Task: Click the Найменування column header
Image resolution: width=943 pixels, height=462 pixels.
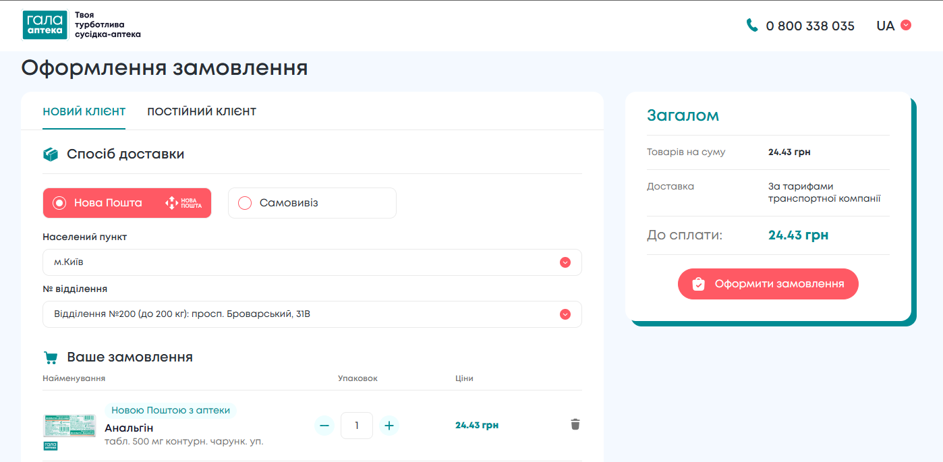Action: 74,378
